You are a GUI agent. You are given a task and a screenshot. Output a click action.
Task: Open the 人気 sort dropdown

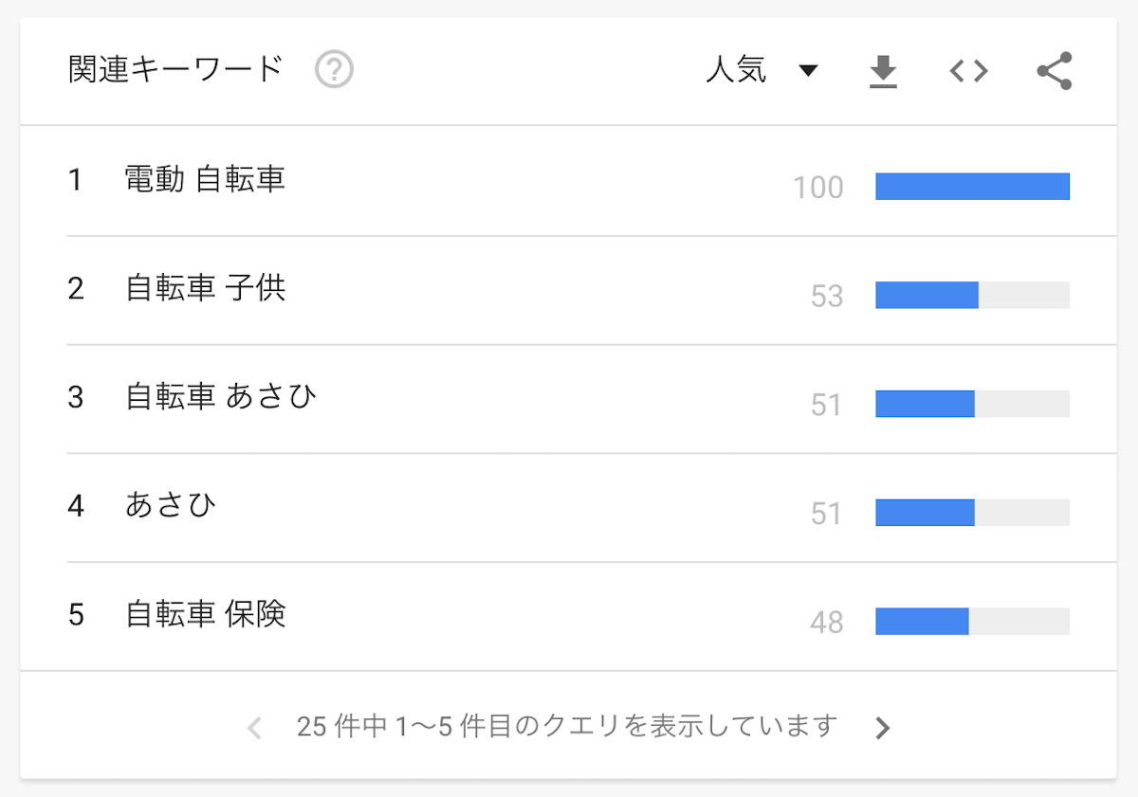click(x=762, y=70)
